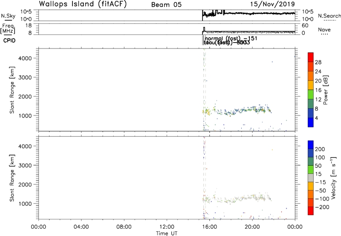
Task: Click the 'Time UT' x-axis title
Action: [167, 233]
